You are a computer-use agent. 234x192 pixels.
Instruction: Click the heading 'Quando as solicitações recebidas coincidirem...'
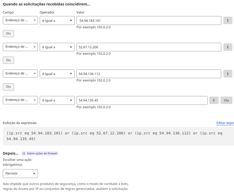[x=46, y=4]
